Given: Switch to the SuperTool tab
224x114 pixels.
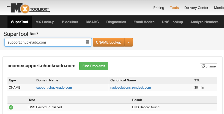Looking at the screenshot, I should [19, 22].
